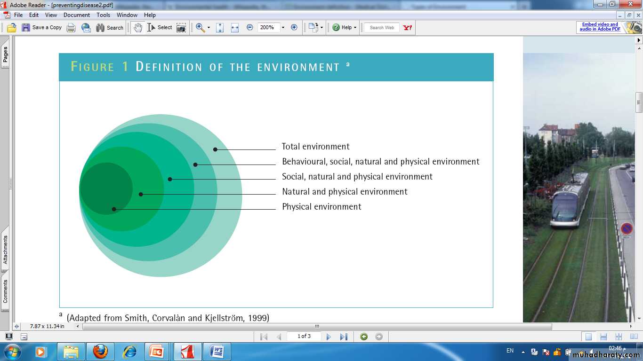Open the zoom percentage dropdown
643x361 pixels.
point(283,28)
